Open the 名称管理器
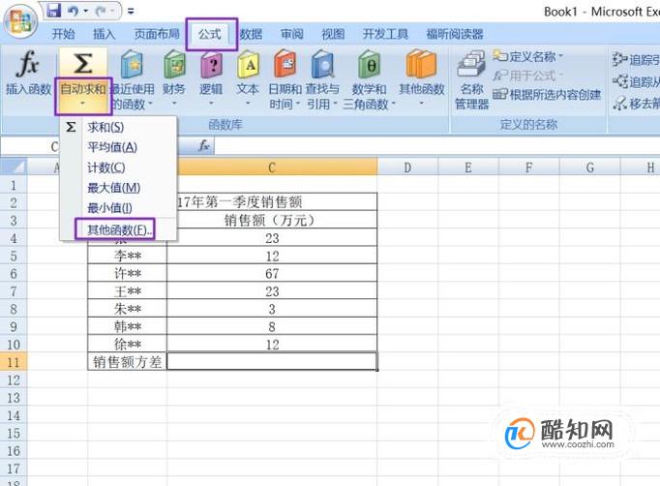 [471, 80]
